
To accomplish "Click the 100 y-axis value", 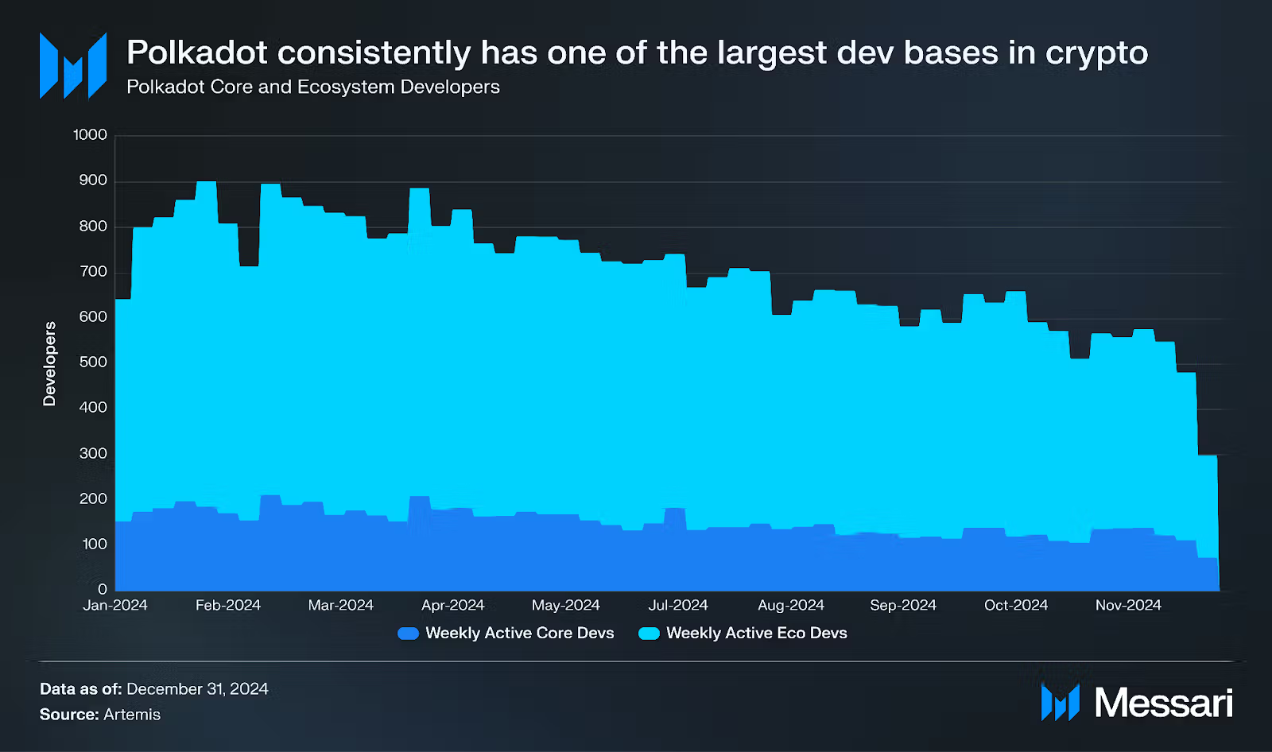I will (x=93, y=545).
